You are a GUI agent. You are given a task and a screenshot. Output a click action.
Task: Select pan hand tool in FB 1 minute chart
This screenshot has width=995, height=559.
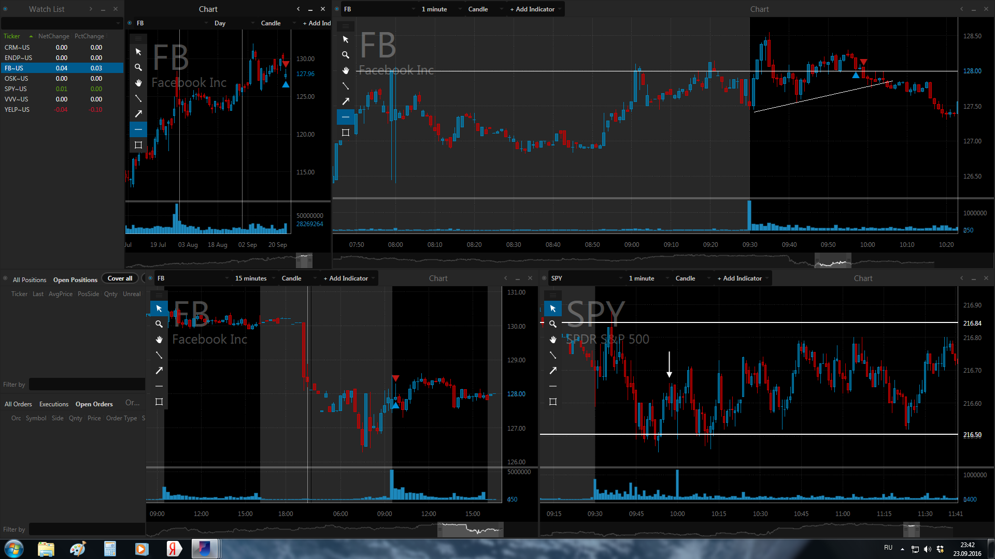(346, 70)
